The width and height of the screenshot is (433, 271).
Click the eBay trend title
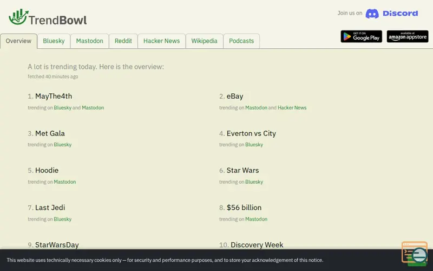point(235,96)
